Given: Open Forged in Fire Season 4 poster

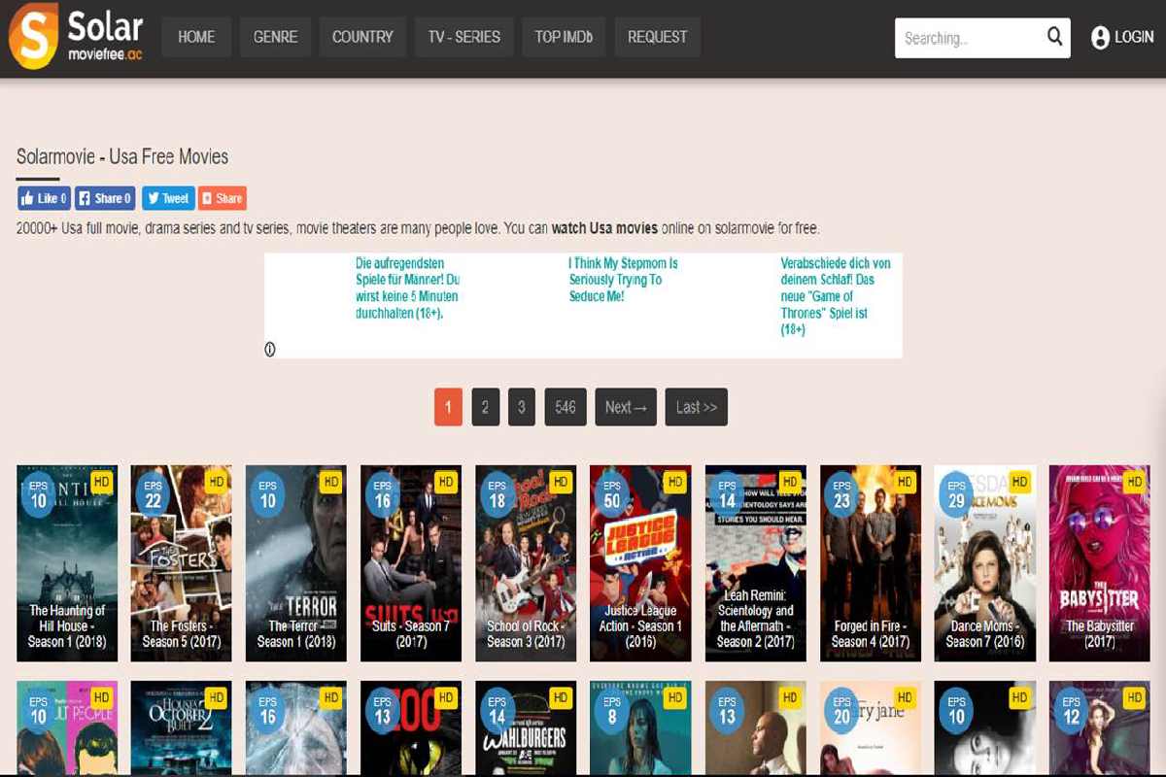Looking at the screenshot, I should point(871,563).
